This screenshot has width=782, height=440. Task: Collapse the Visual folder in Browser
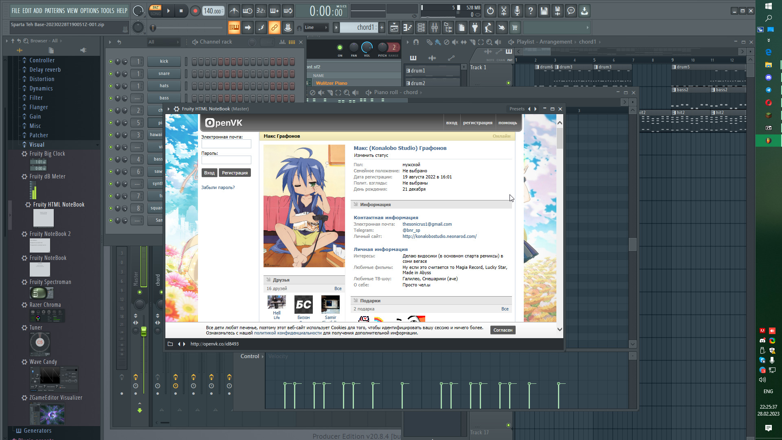coord(37,145)
